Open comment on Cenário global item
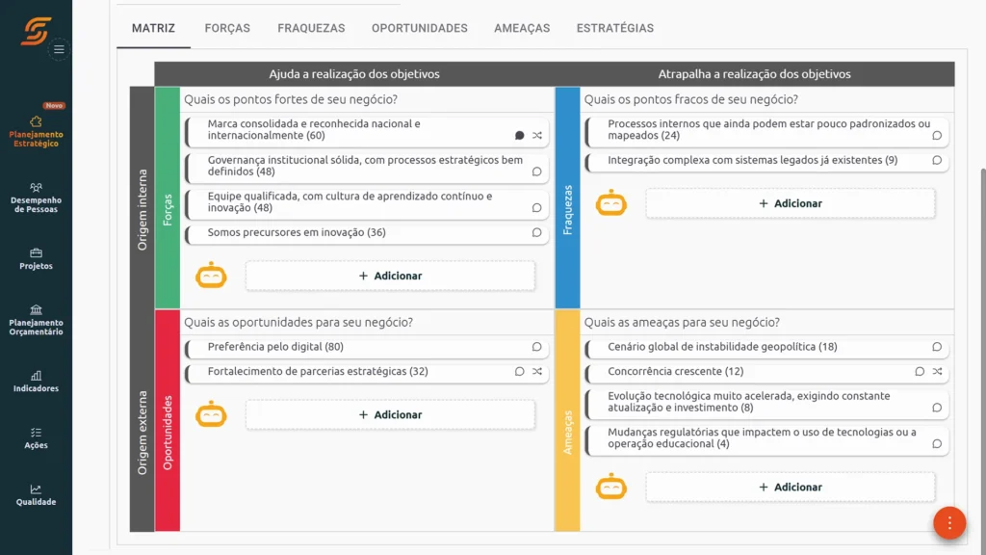Viewport: 986px width, 555px height. pyautogui.click(x=937, y=347)
